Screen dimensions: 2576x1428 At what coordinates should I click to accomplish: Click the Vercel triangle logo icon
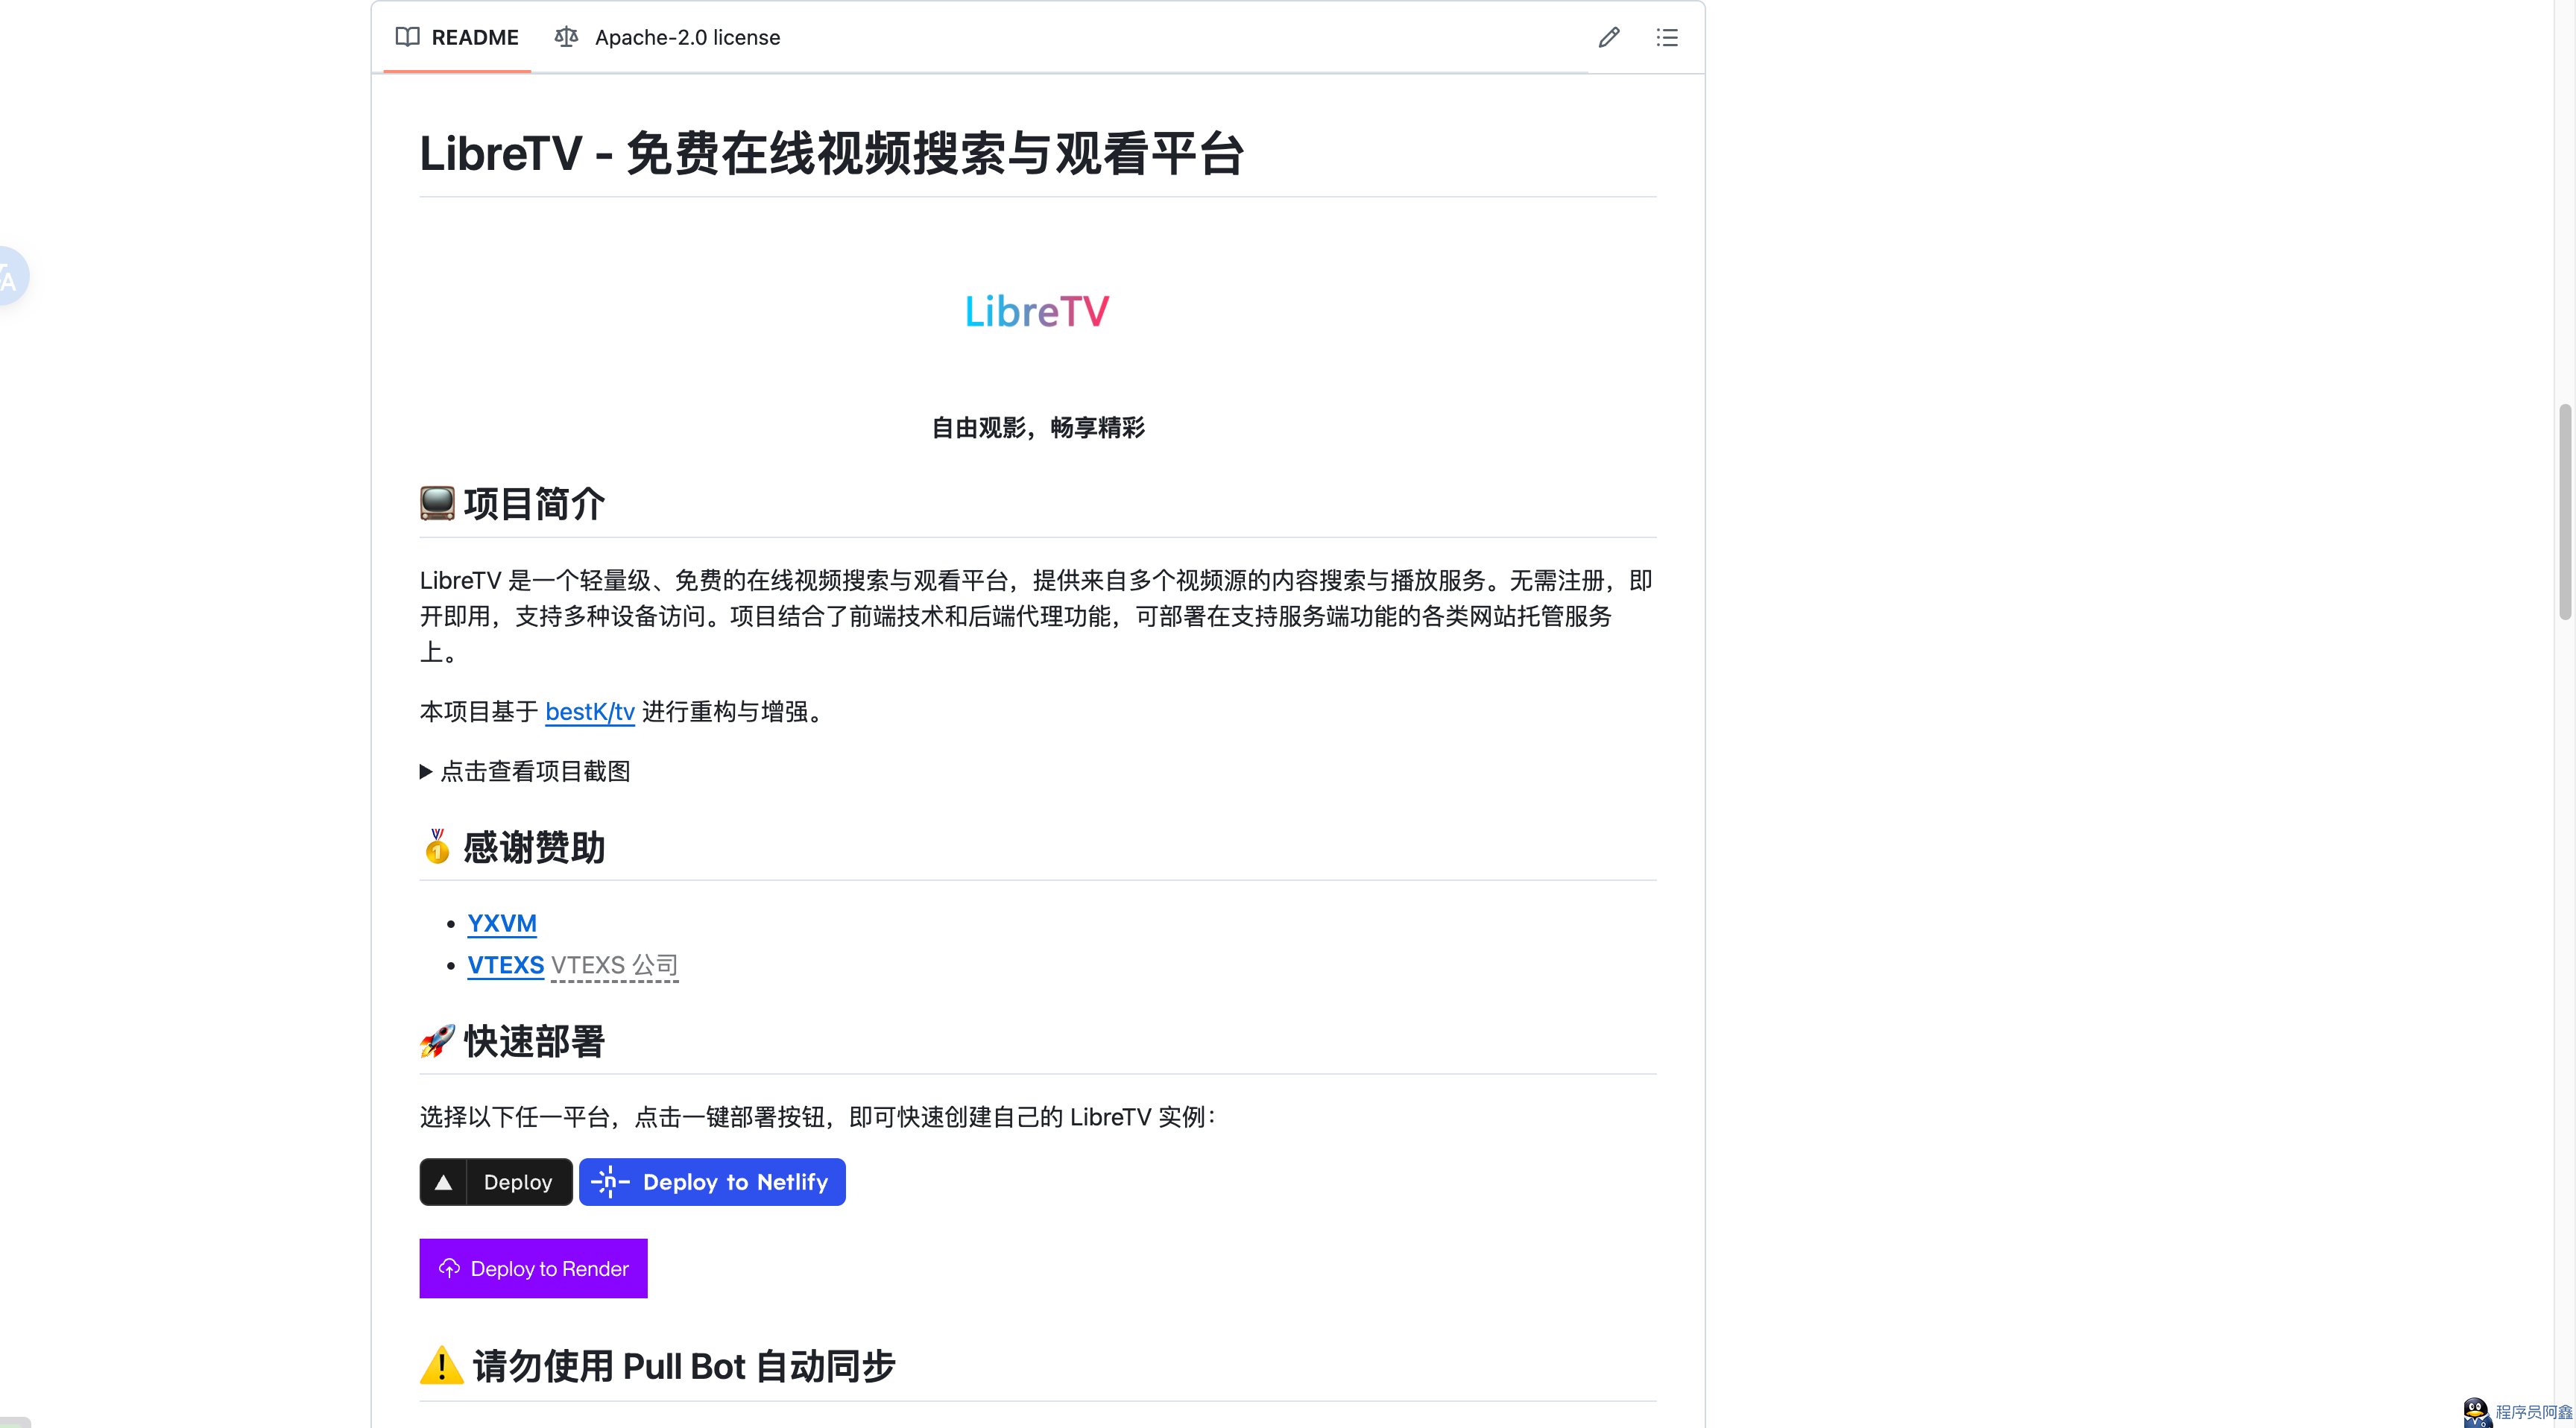[443, 1182]
